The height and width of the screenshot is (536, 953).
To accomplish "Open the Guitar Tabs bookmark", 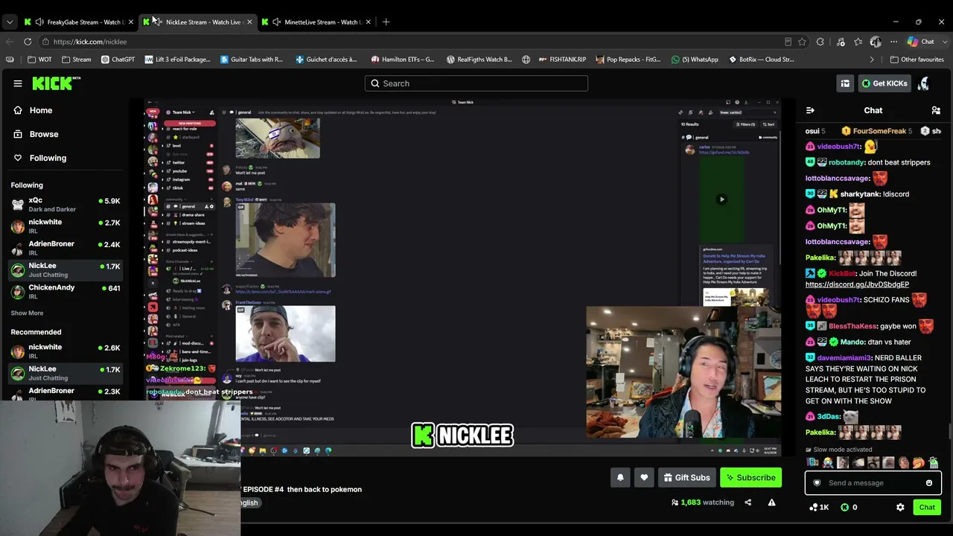I will coord(252,60).
